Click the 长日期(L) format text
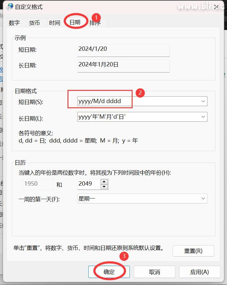The height and width of the screenshot is (285, 227). tap(102, 117)
